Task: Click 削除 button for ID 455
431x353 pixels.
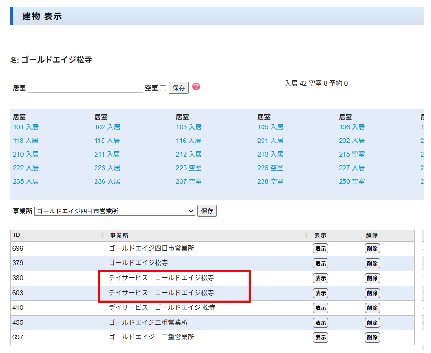Action: pyautogui.click(x=372, y=323)
